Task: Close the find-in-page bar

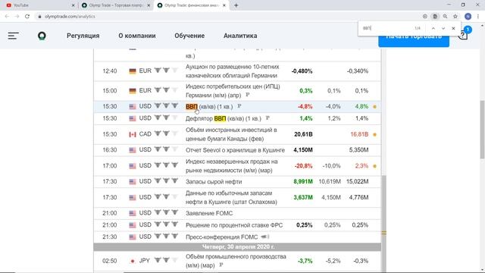Action: (x=453, y=28)
